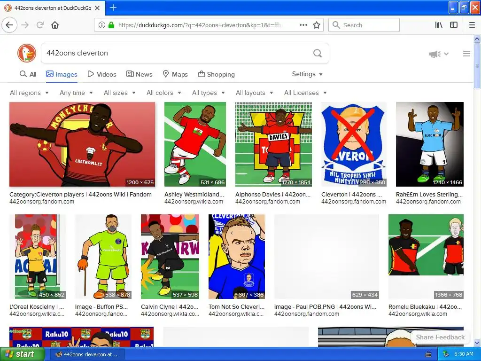The height and width of the screenshot is (361, 481).
Task: Open the All Licenses filter dropdown
Action: click(305, 93)
